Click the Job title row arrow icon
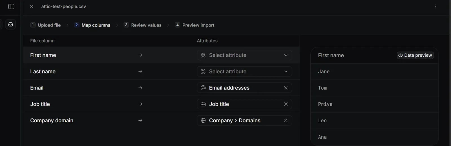This screenshot has width=451, height=146. tap(140, 104)
